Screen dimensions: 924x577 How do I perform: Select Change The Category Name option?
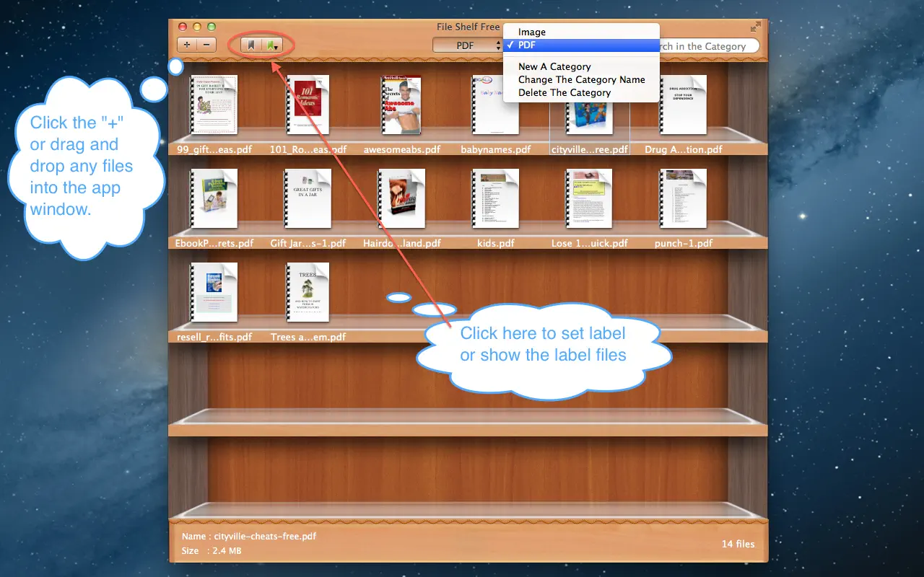coord(581,79)
